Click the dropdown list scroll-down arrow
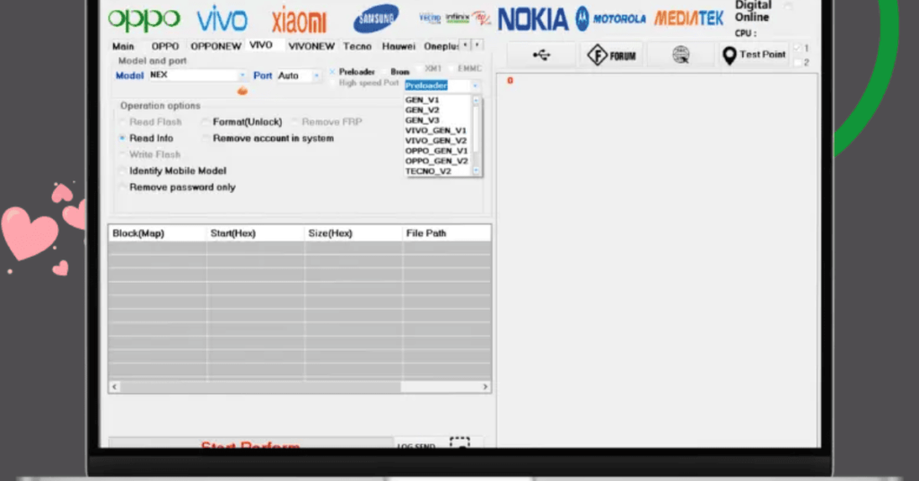This screenshot has width=919, height=481. (476, 171)
